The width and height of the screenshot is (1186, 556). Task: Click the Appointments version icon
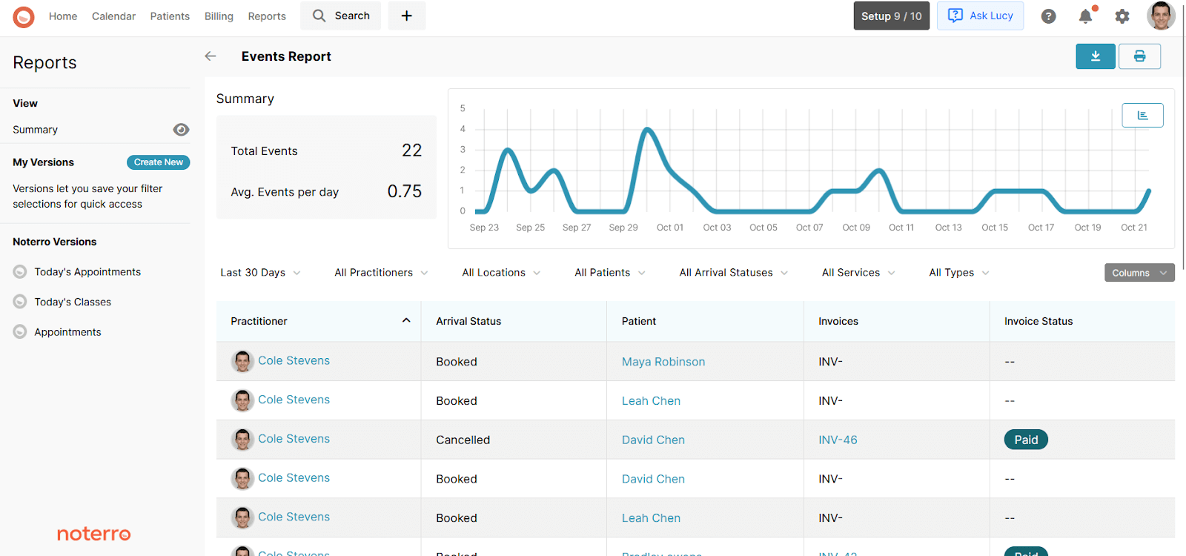click(20, 332)
